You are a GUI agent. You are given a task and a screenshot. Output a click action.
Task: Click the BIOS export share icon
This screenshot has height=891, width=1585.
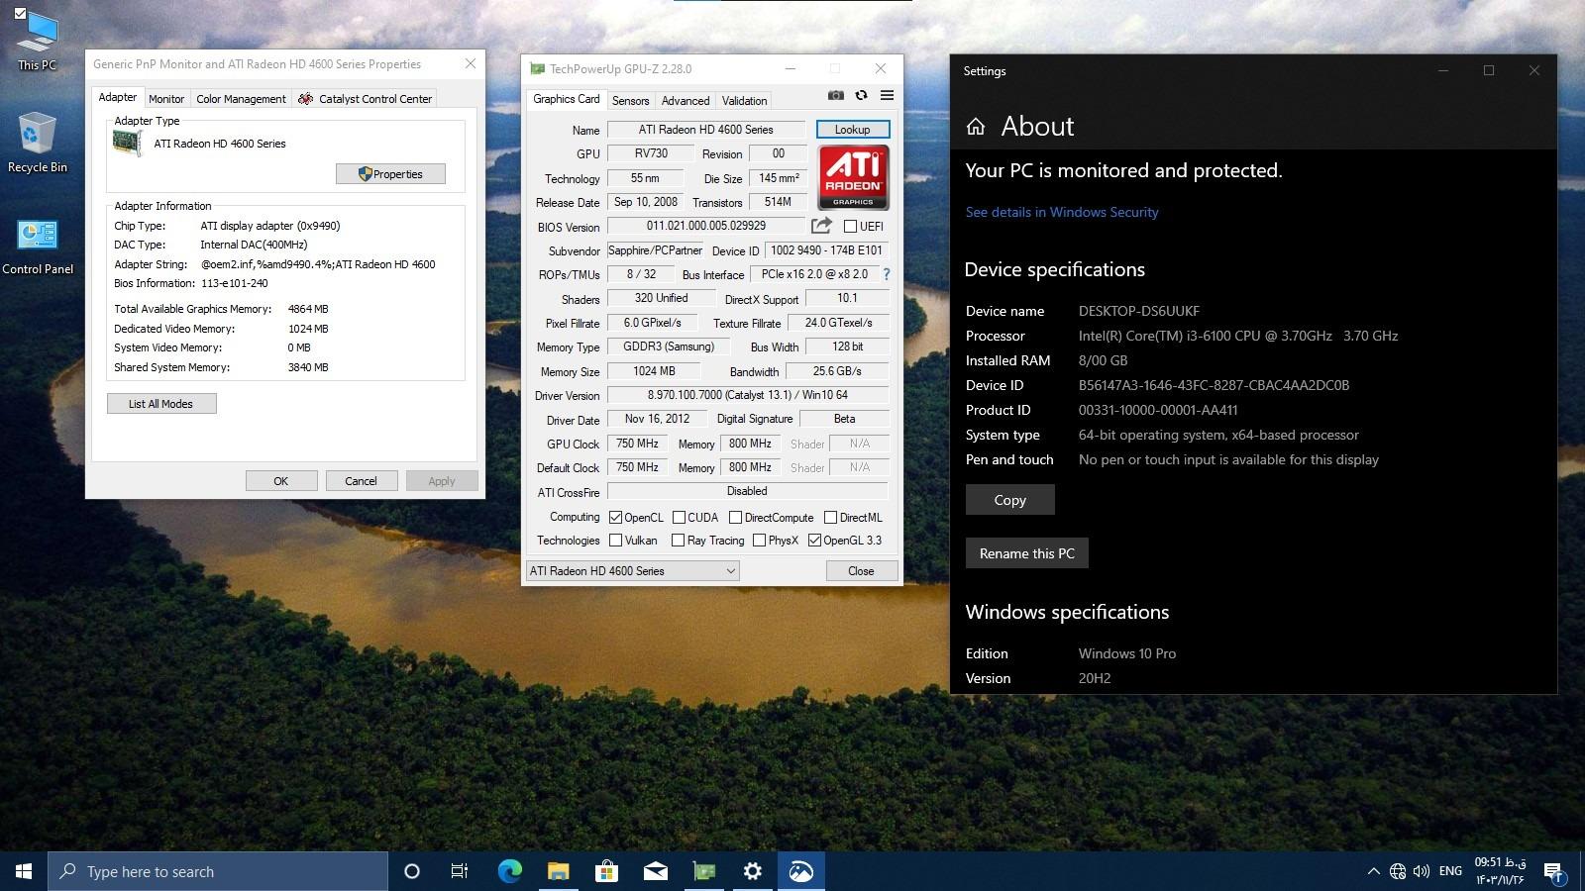(x=821, y=226)
